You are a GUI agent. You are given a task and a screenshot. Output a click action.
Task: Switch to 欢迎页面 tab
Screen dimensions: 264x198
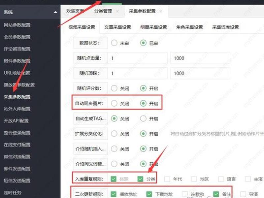[x=75, y=11]
